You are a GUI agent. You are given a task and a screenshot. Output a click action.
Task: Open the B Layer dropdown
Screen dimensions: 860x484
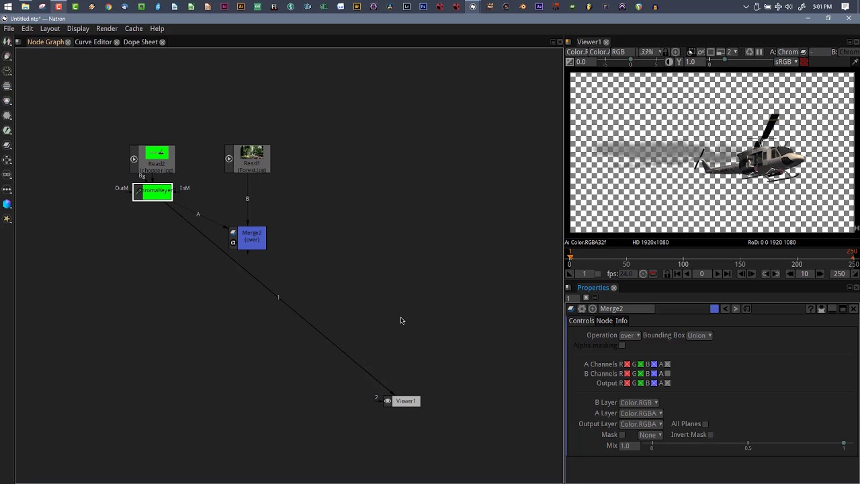pos(639,403)
